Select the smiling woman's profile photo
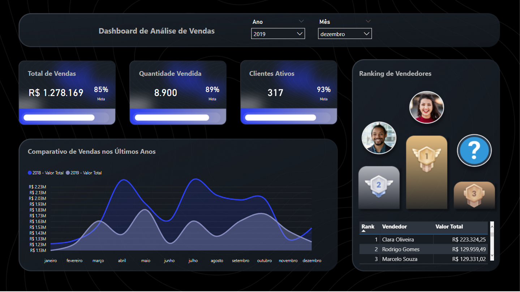 (x=426, y=108)
